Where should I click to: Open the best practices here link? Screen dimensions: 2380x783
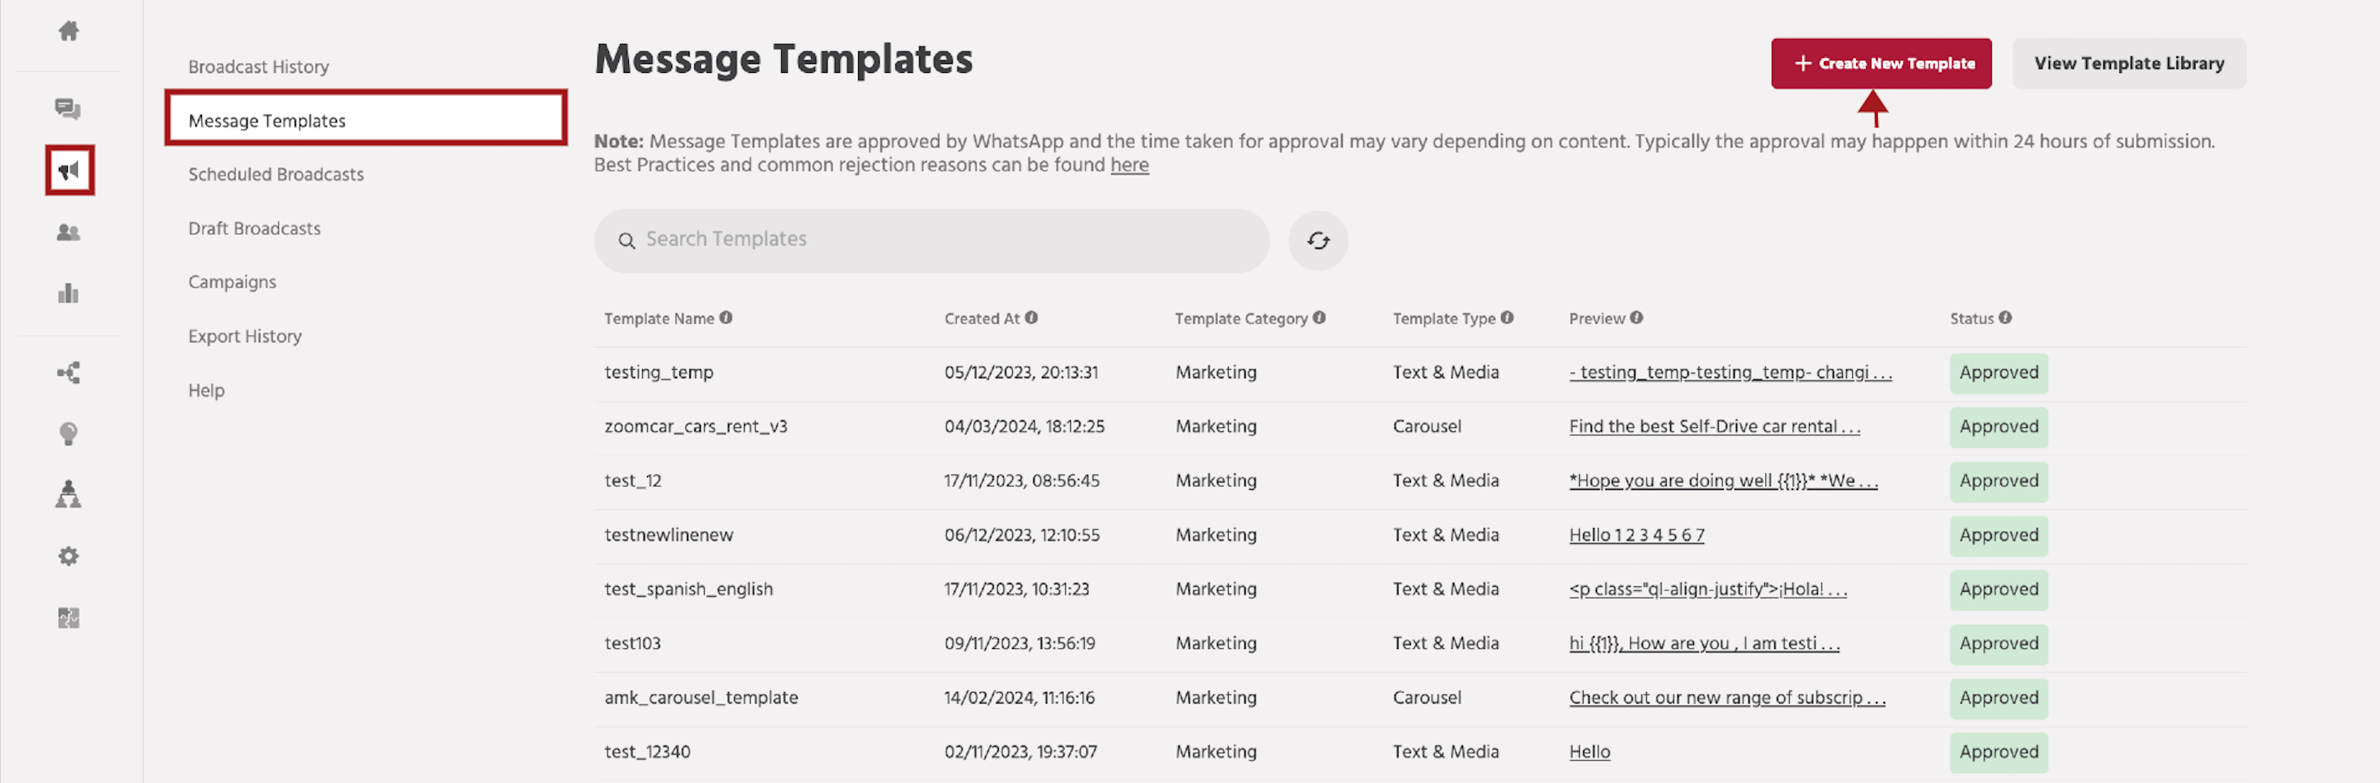1129,165
